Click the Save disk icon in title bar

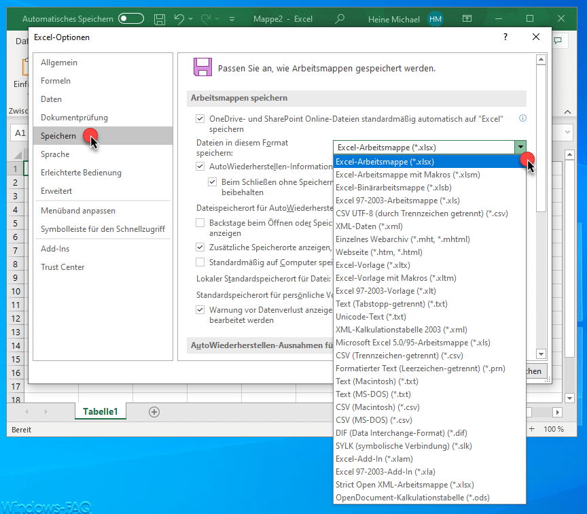(x=160, y=19)
